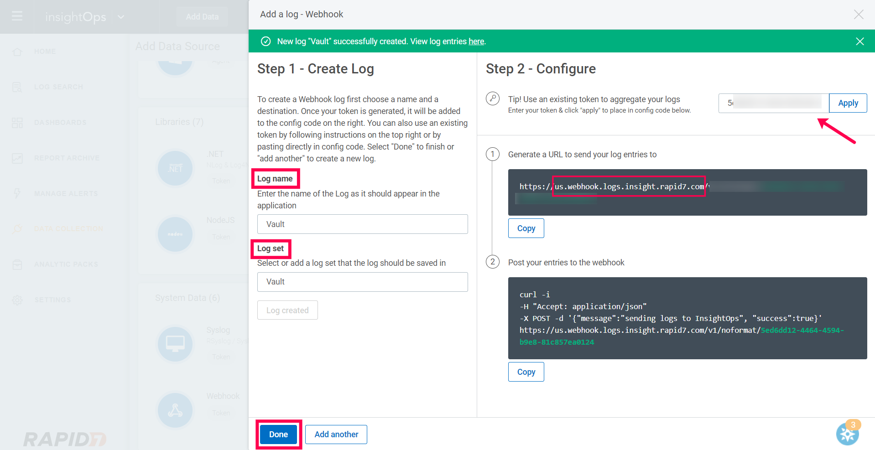Select the Log Search icon

point(17,87)
